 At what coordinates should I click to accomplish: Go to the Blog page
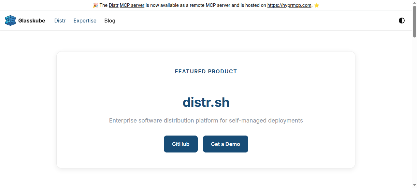click(110, 21)
